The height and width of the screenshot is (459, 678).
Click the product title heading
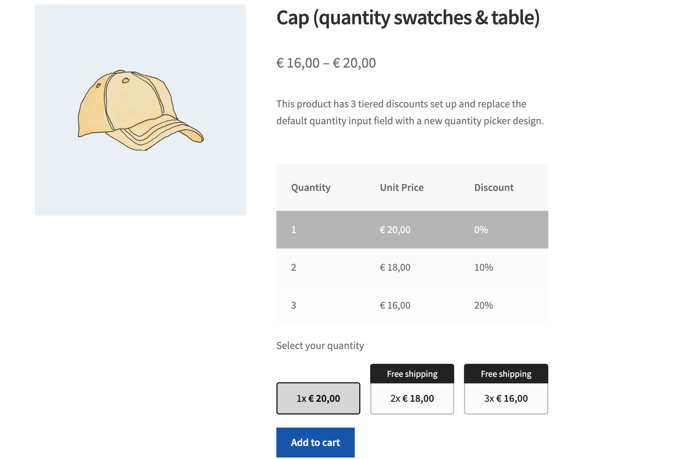(x=408, y=18)
